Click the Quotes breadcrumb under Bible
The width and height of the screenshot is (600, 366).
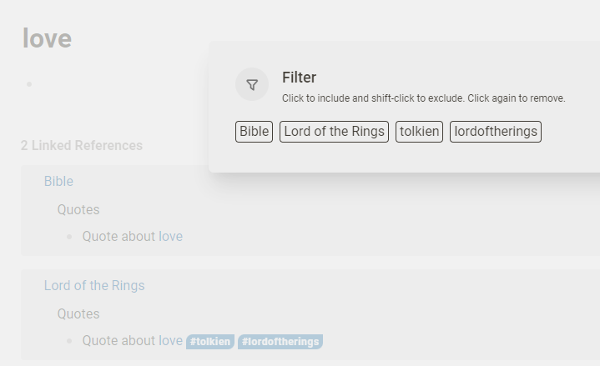click(78, 209)
